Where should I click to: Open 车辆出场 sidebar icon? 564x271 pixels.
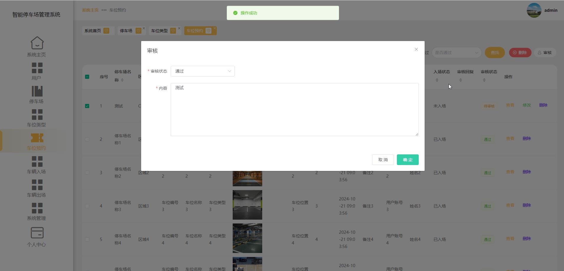(37, 185)
